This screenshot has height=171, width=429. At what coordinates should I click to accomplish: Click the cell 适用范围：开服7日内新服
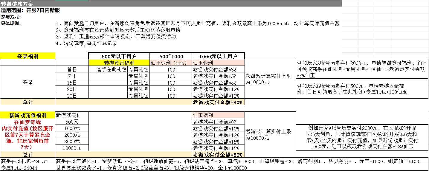coord(30,10)
